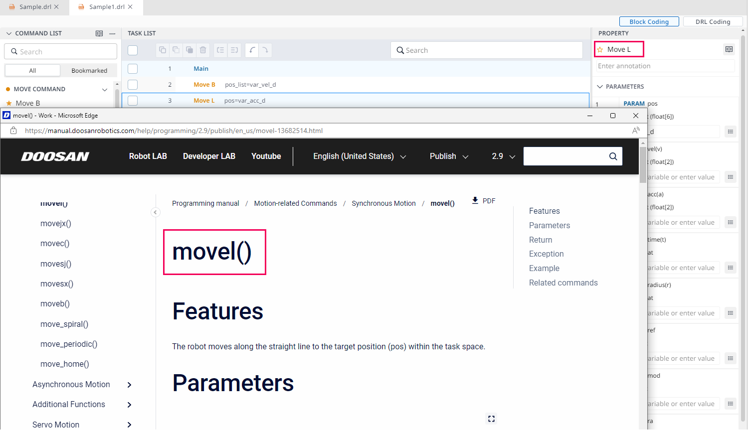Open the manual book icon in Property panel
This screenshot has width=748, height=432.
click(x=729, y=49)
